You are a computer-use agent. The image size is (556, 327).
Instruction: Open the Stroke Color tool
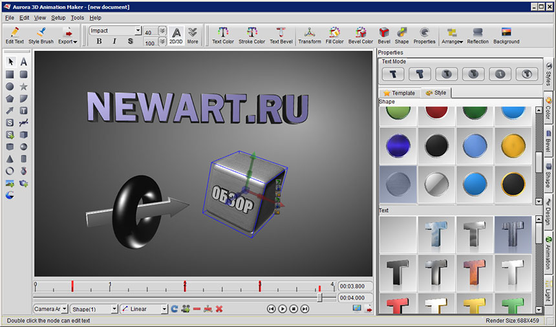pyautogui.click(x=251, y=36)
